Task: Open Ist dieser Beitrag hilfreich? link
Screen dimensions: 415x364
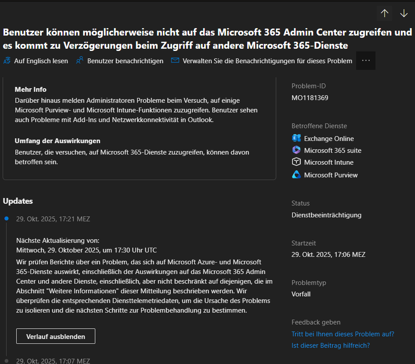Action: click(330, 345)
